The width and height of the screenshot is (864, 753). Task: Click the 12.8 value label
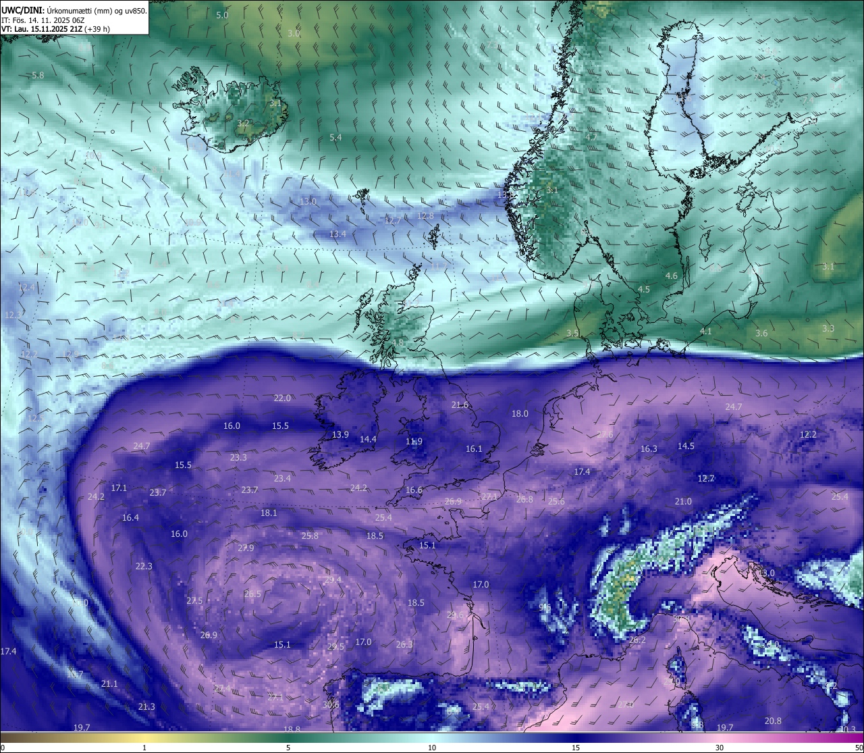pos(425,216)
